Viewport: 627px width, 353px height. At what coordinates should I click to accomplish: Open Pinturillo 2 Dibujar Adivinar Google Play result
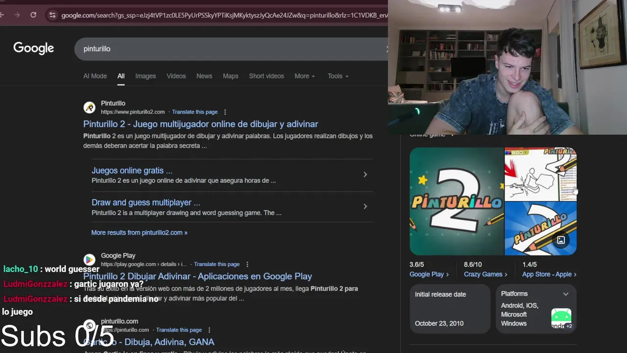click(x=197, y=277)
